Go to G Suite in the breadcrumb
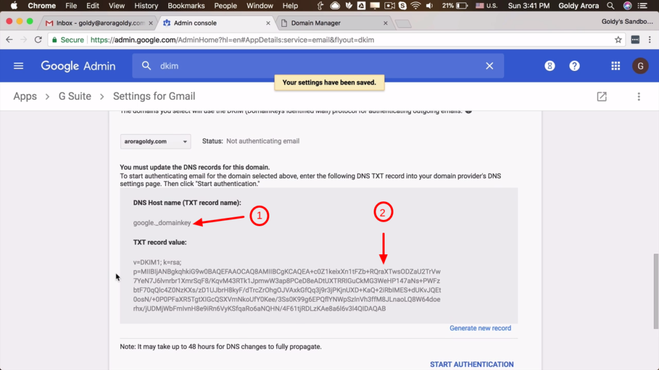Screen dimensions: 659x370 pos(75,96)
